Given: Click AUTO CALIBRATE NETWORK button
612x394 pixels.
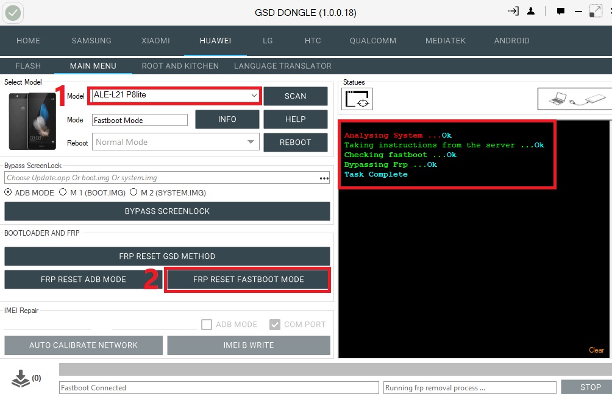Looking at the screenshot, I should click(84, 345).
